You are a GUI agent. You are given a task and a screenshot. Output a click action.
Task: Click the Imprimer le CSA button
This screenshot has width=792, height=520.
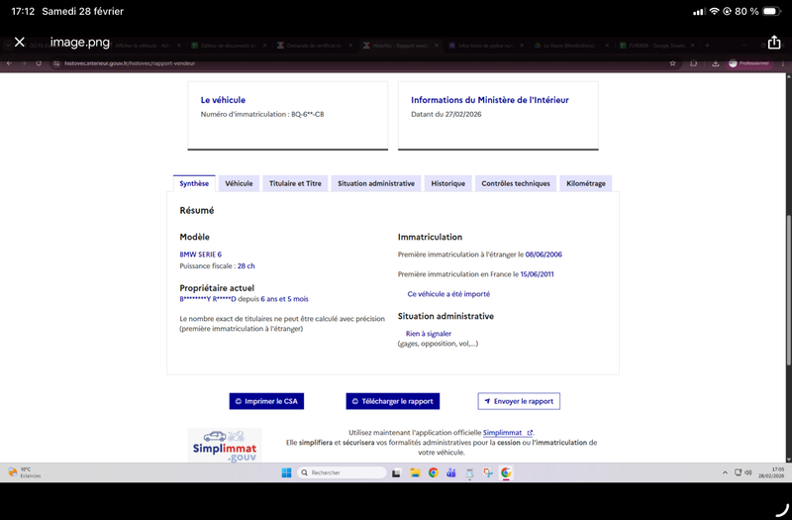pyautogui.click(x=264, y=401)
